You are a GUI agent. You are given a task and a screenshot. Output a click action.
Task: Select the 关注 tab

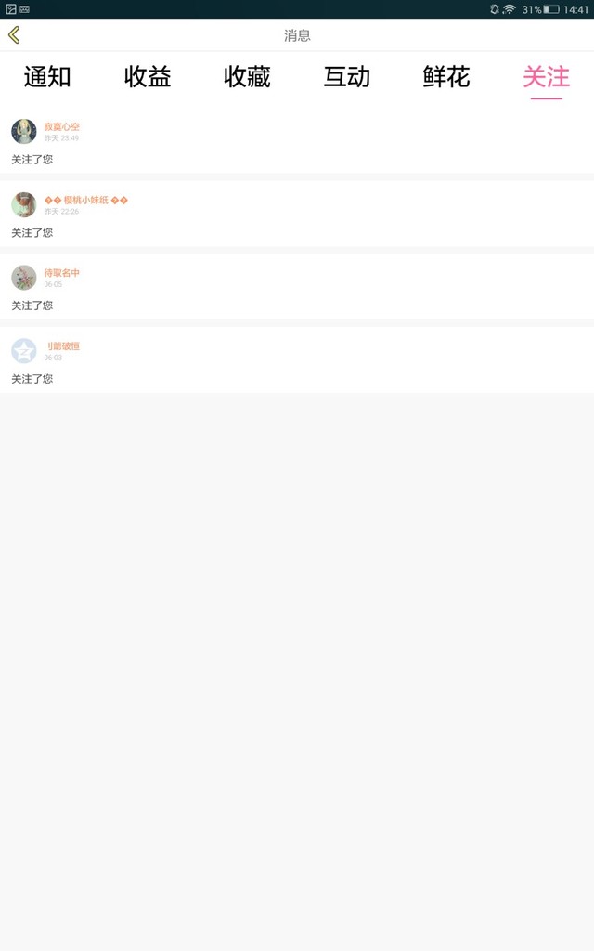click(x=546, y=77)
